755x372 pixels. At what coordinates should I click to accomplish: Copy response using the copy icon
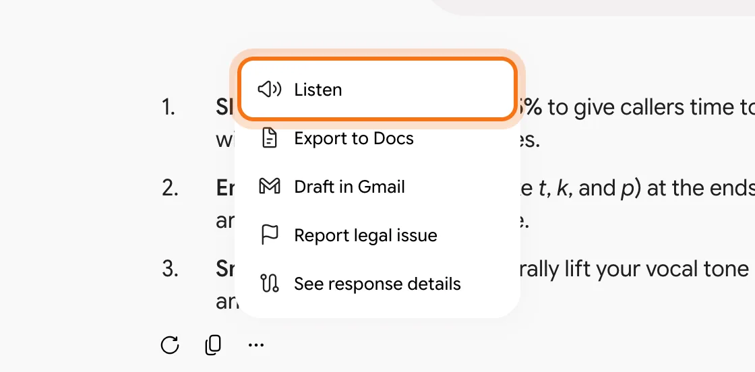213,345
